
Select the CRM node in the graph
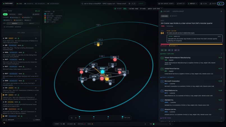(82, 81)
